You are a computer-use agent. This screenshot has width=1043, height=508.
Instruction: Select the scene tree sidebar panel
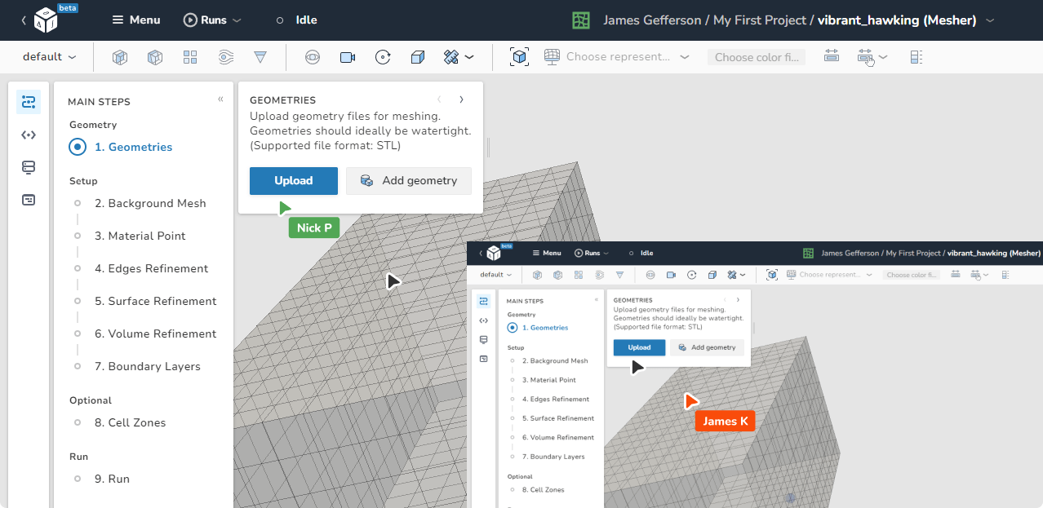tap(29, 102)
